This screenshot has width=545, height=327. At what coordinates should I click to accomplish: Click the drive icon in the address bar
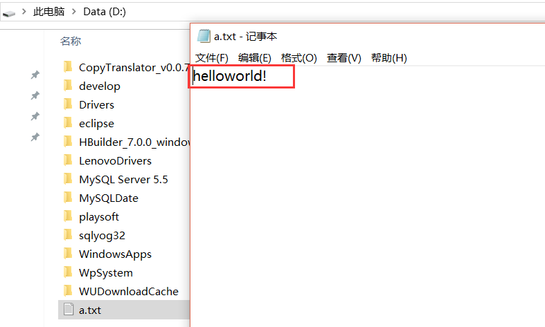tap(9, 12)
